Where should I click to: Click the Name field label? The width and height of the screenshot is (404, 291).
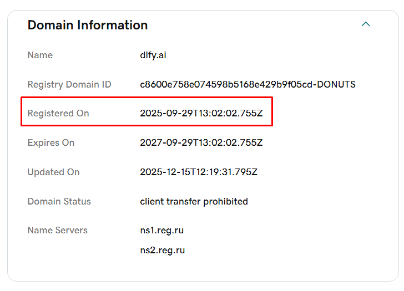tap(40, 55)
